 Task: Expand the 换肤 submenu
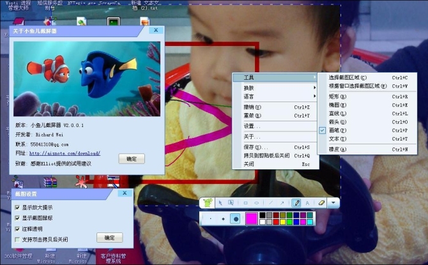275,88
